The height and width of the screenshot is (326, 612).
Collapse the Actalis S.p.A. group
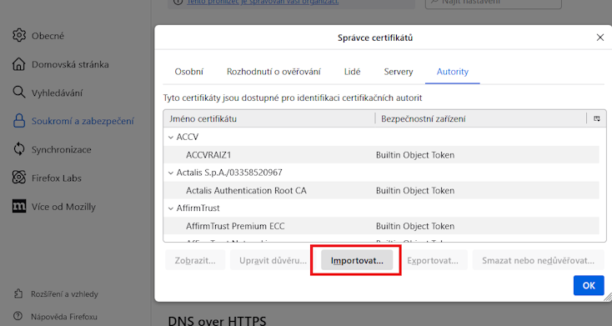click(x=171, y=173)
